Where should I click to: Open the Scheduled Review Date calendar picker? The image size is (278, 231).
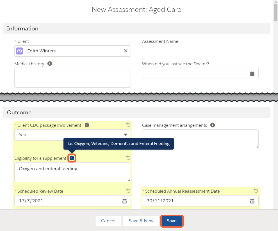(x=124, y=201)
